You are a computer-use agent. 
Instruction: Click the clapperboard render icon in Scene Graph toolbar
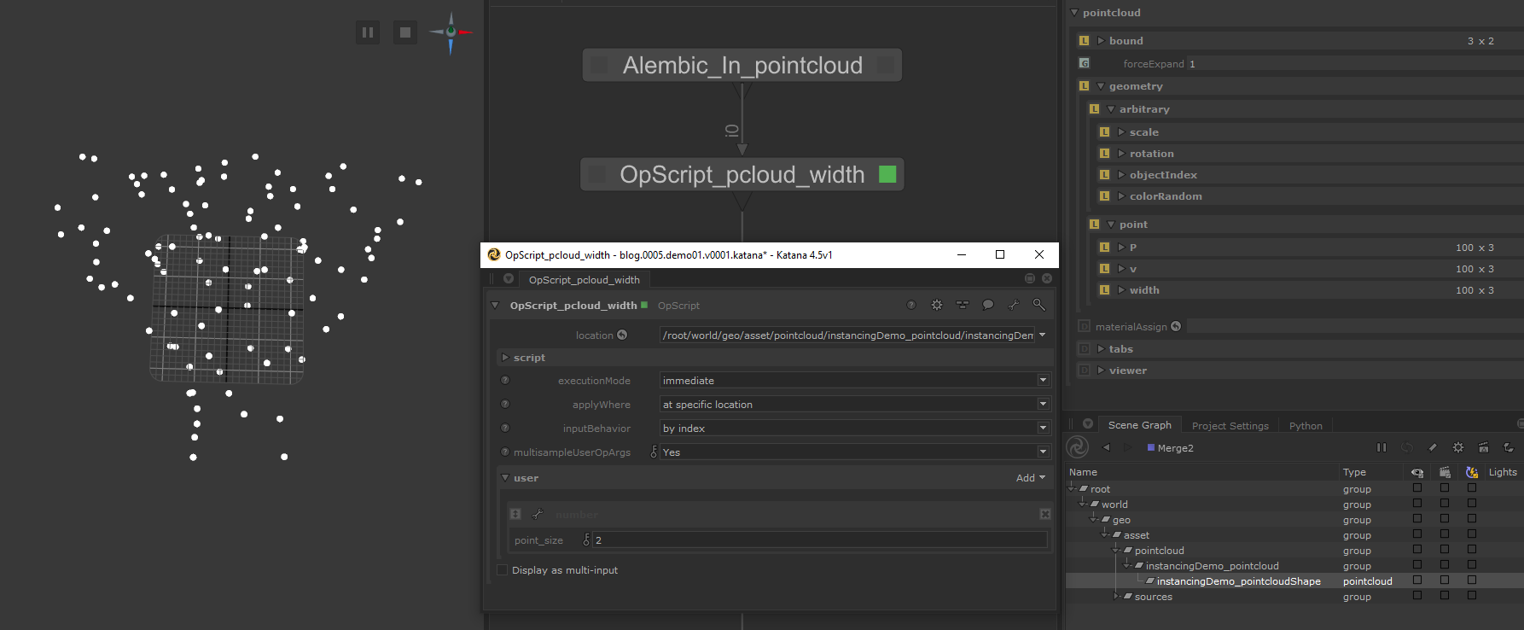tap(1484, 447)
